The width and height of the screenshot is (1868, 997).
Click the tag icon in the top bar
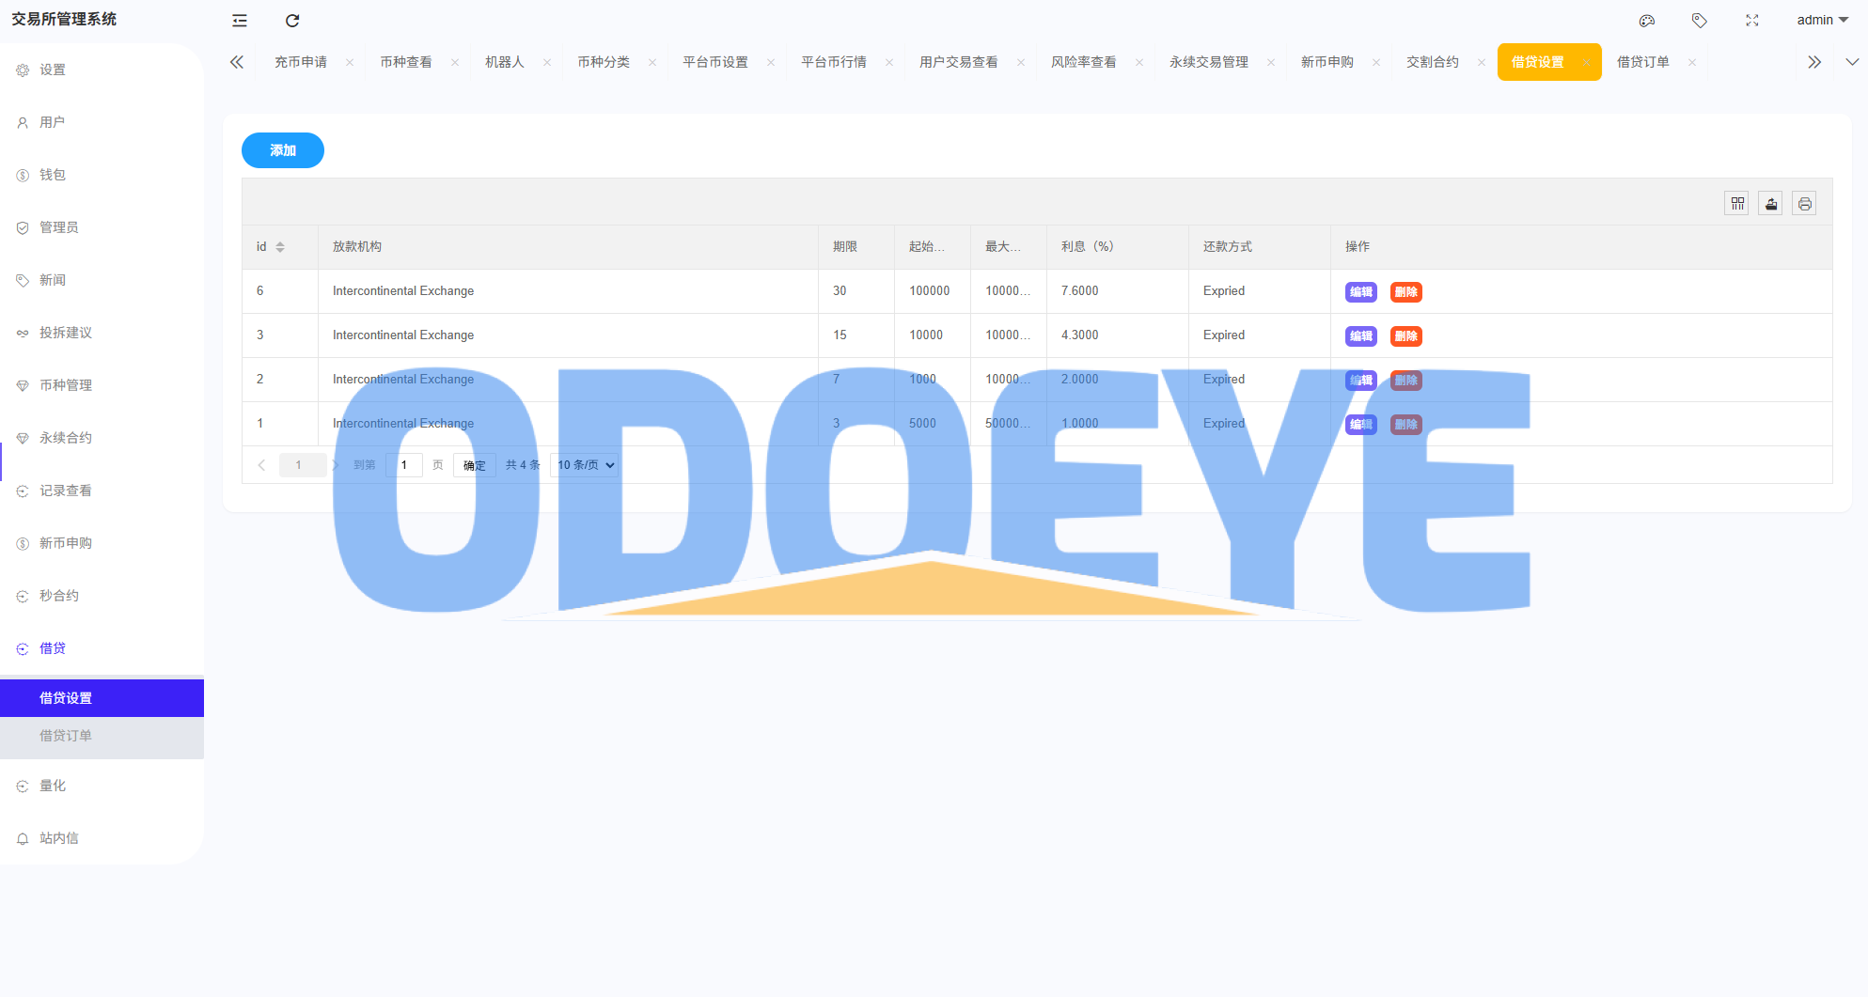(1699, 20)
